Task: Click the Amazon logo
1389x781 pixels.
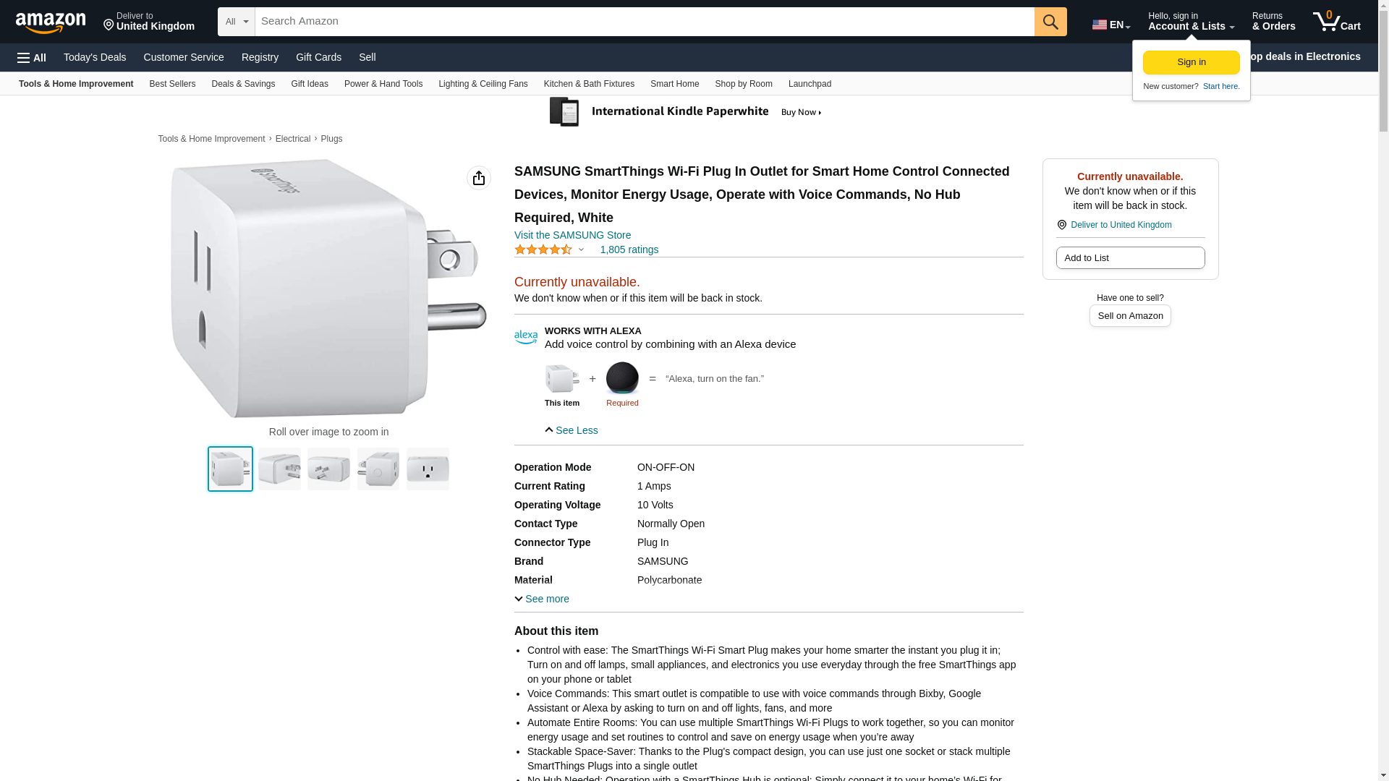Action: (51, 22)
